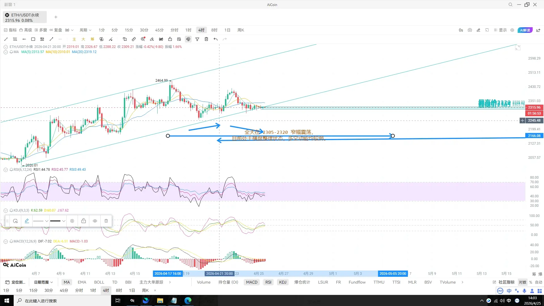Click the 定位到... locate button
Screen dimensions: 544x306
point(15,282)
